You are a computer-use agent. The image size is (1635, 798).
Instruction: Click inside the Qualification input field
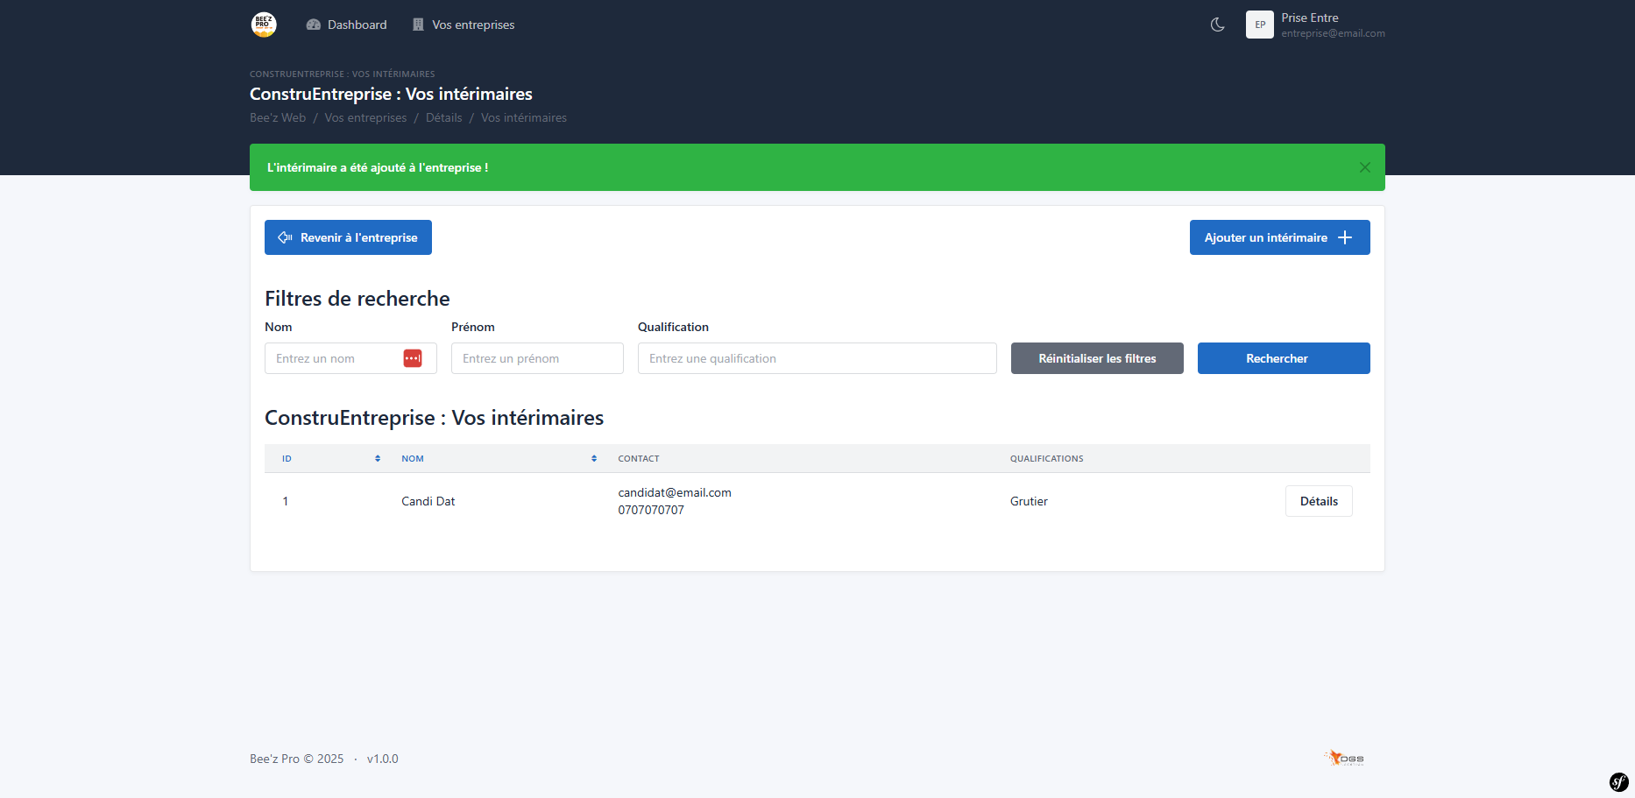(x=816, y=357)
